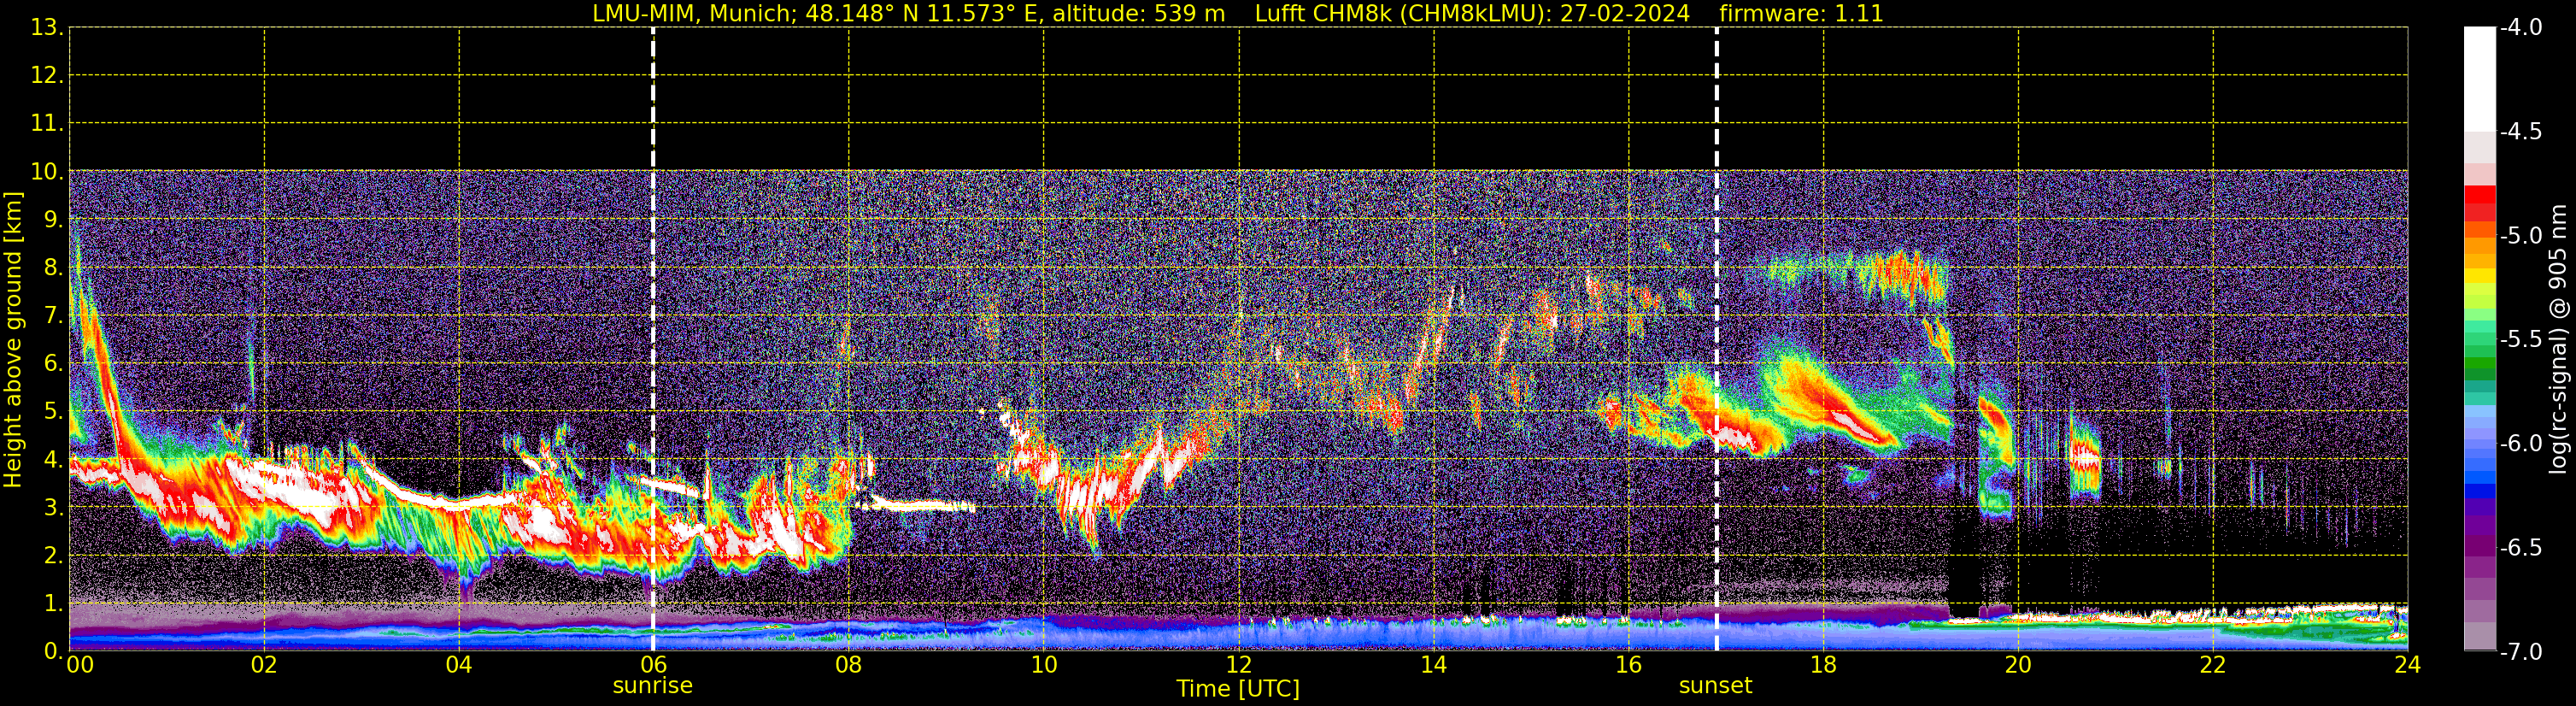The image size is (2576, 706).
Task: Click the height-axis tick label 4
Action: [x=52, y=460]
